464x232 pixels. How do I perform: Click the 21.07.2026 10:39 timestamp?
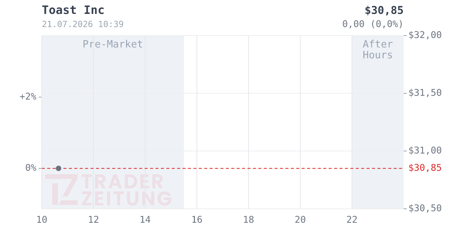click(x=83, y=24)
